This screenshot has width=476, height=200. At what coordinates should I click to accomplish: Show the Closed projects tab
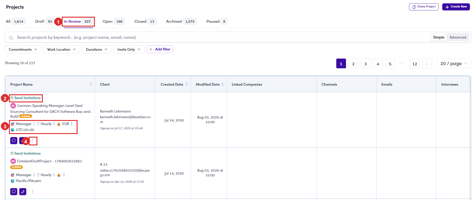[145, 21]
